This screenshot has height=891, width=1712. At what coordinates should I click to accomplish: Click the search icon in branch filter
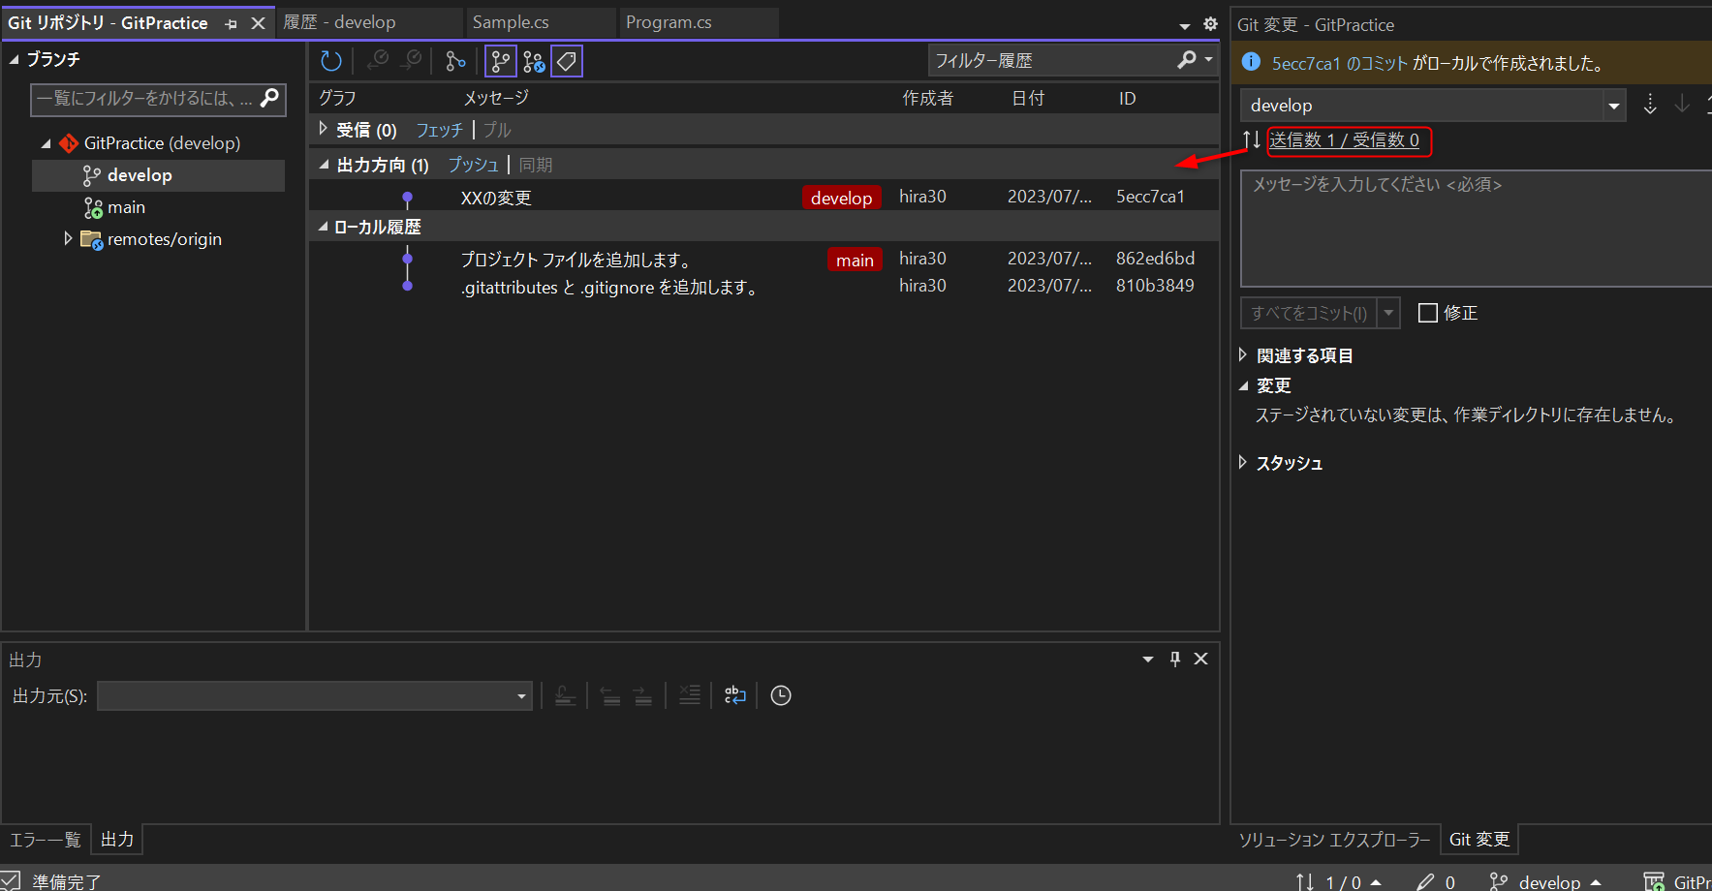[270, 98]
